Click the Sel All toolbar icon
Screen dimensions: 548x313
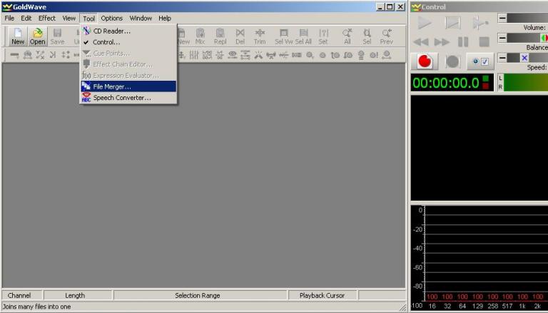click(303, 36)
